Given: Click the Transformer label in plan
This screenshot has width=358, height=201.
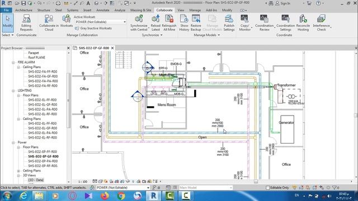Looking at the screenshot, I should point(286,85).
